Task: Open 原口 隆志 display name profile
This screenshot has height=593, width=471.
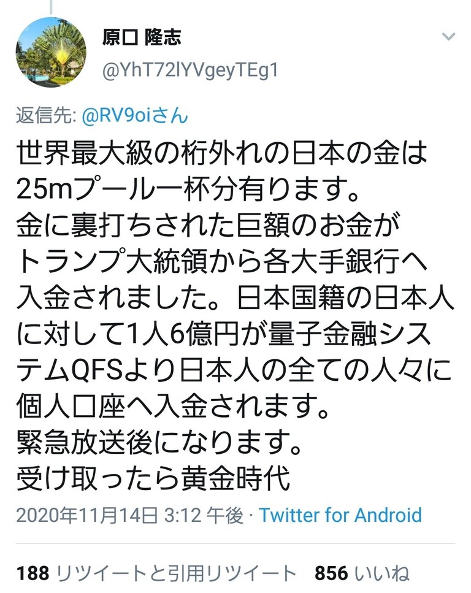Action: tap(142, 37)
